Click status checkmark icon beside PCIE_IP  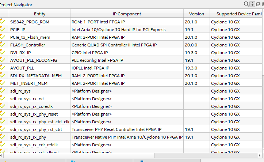pos(3,29)
